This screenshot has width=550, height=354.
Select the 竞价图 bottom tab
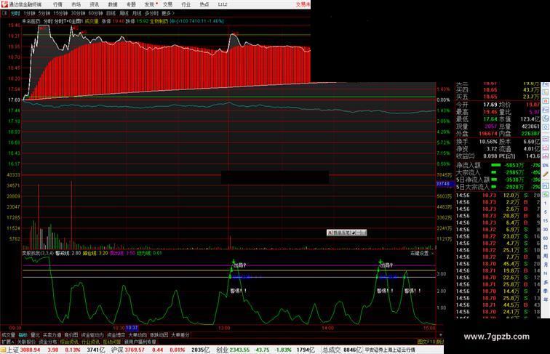(71, 335)
